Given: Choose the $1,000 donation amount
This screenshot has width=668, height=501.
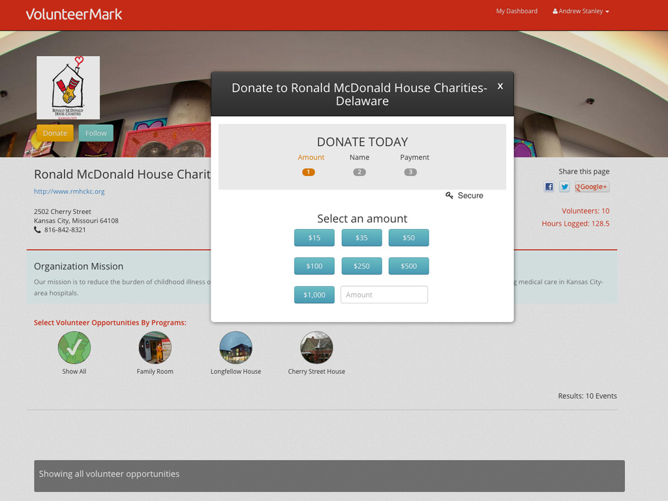Looking at the screenshot, I should (x=314, y=295).
